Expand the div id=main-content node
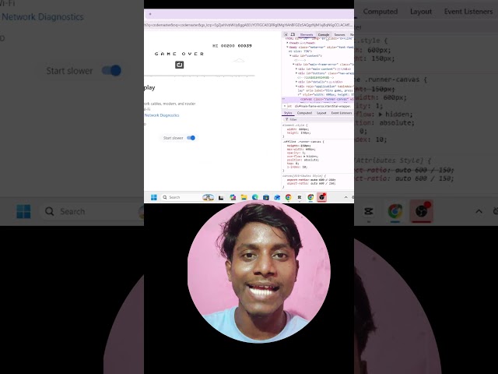The height and width of the screenshot is (374, 498). [296, 69]
